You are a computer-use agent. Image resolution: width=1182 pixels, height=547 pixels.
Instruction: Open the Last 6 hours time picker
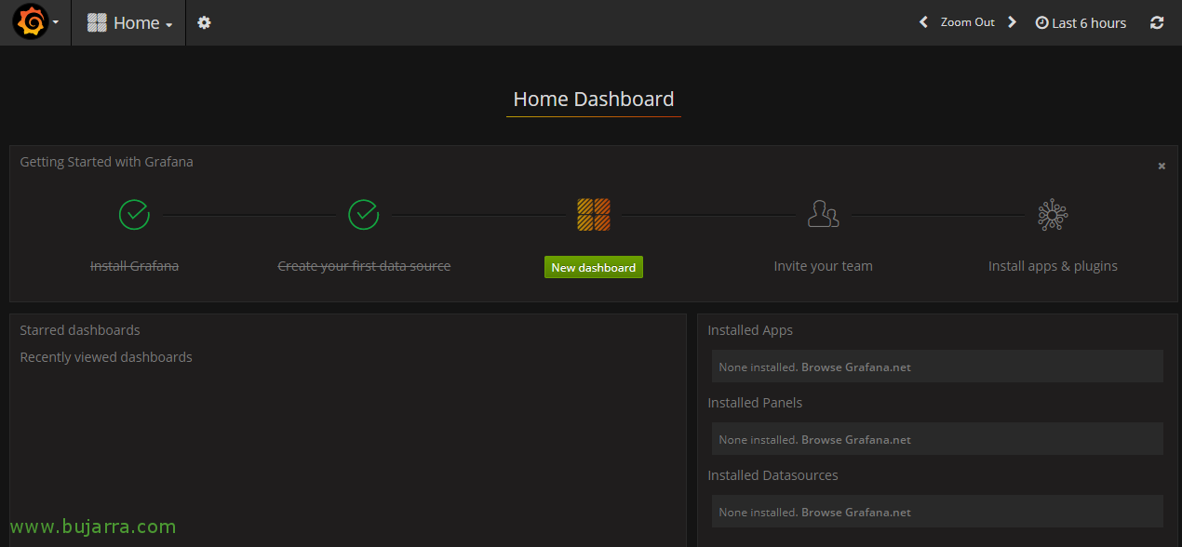pos(1081,23)
